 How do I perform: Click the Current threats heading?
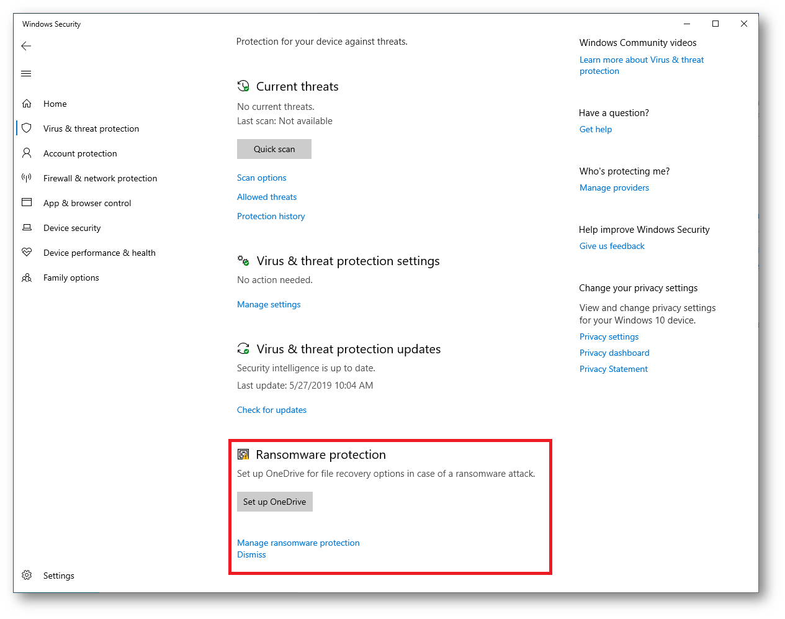[297, 86]
